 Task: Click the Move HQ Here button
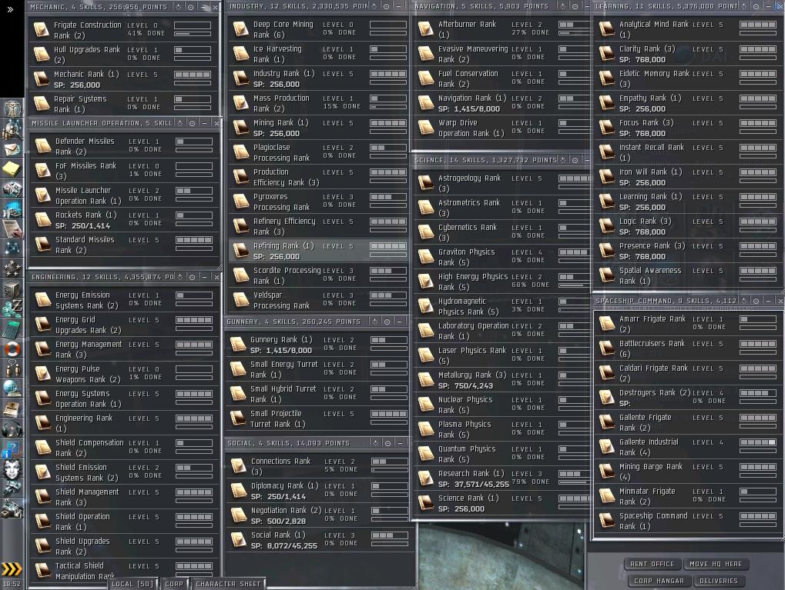716,564
